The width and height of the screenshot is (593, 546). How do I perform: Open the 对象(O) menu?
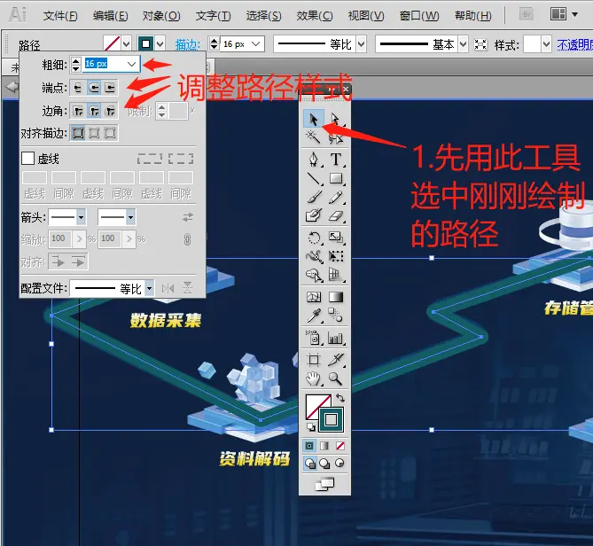pos(161,16)
